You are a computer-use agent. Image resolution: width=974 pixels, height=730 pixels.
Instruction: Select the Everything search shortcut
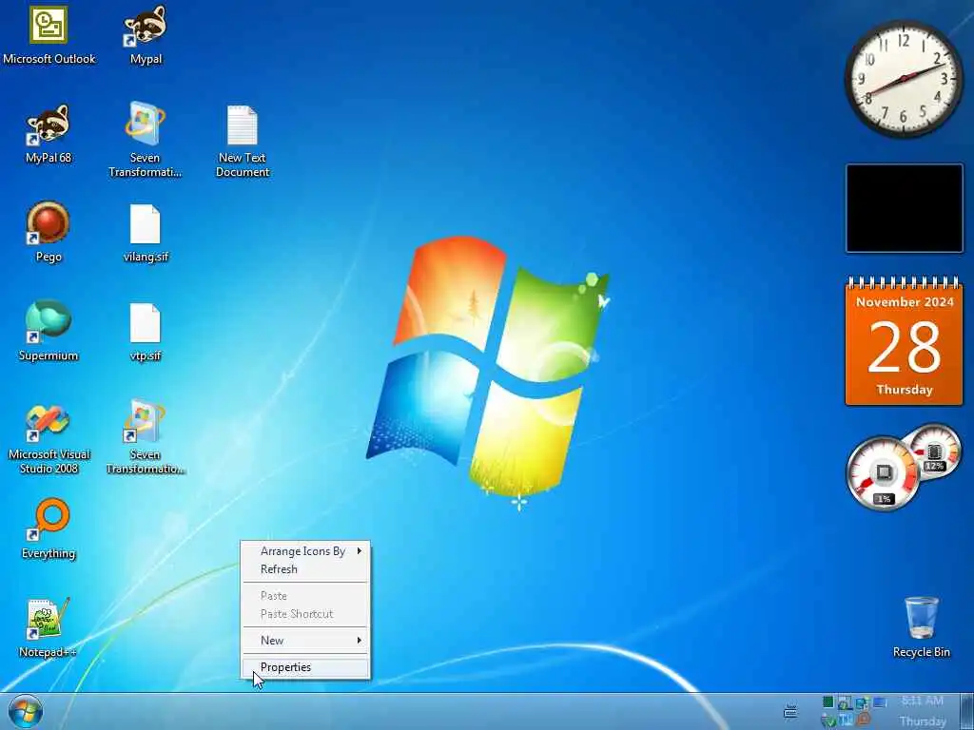pos(49,528)
